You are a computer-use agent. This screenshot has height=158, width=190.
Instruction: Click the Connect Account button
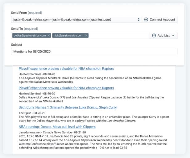159,19
